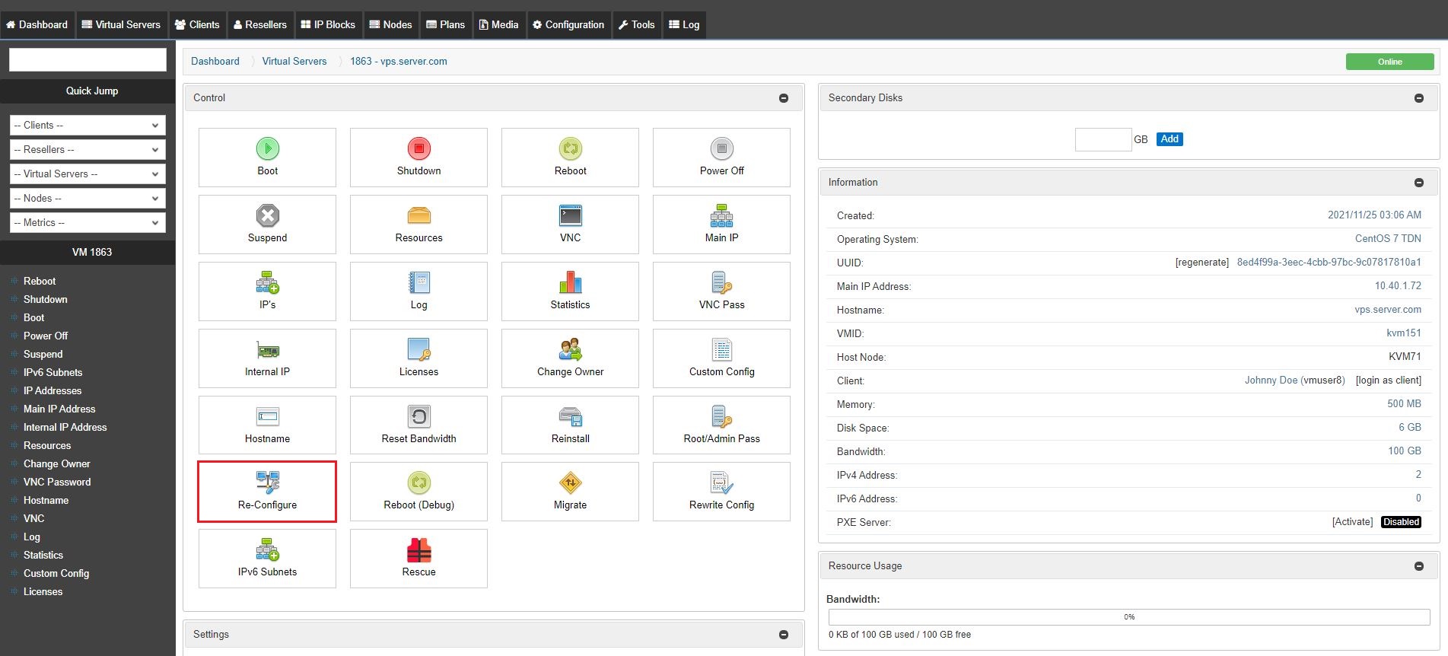The image size is (1448, 656).
Task: Open the VNC console icon
Action: click(570, 215)
